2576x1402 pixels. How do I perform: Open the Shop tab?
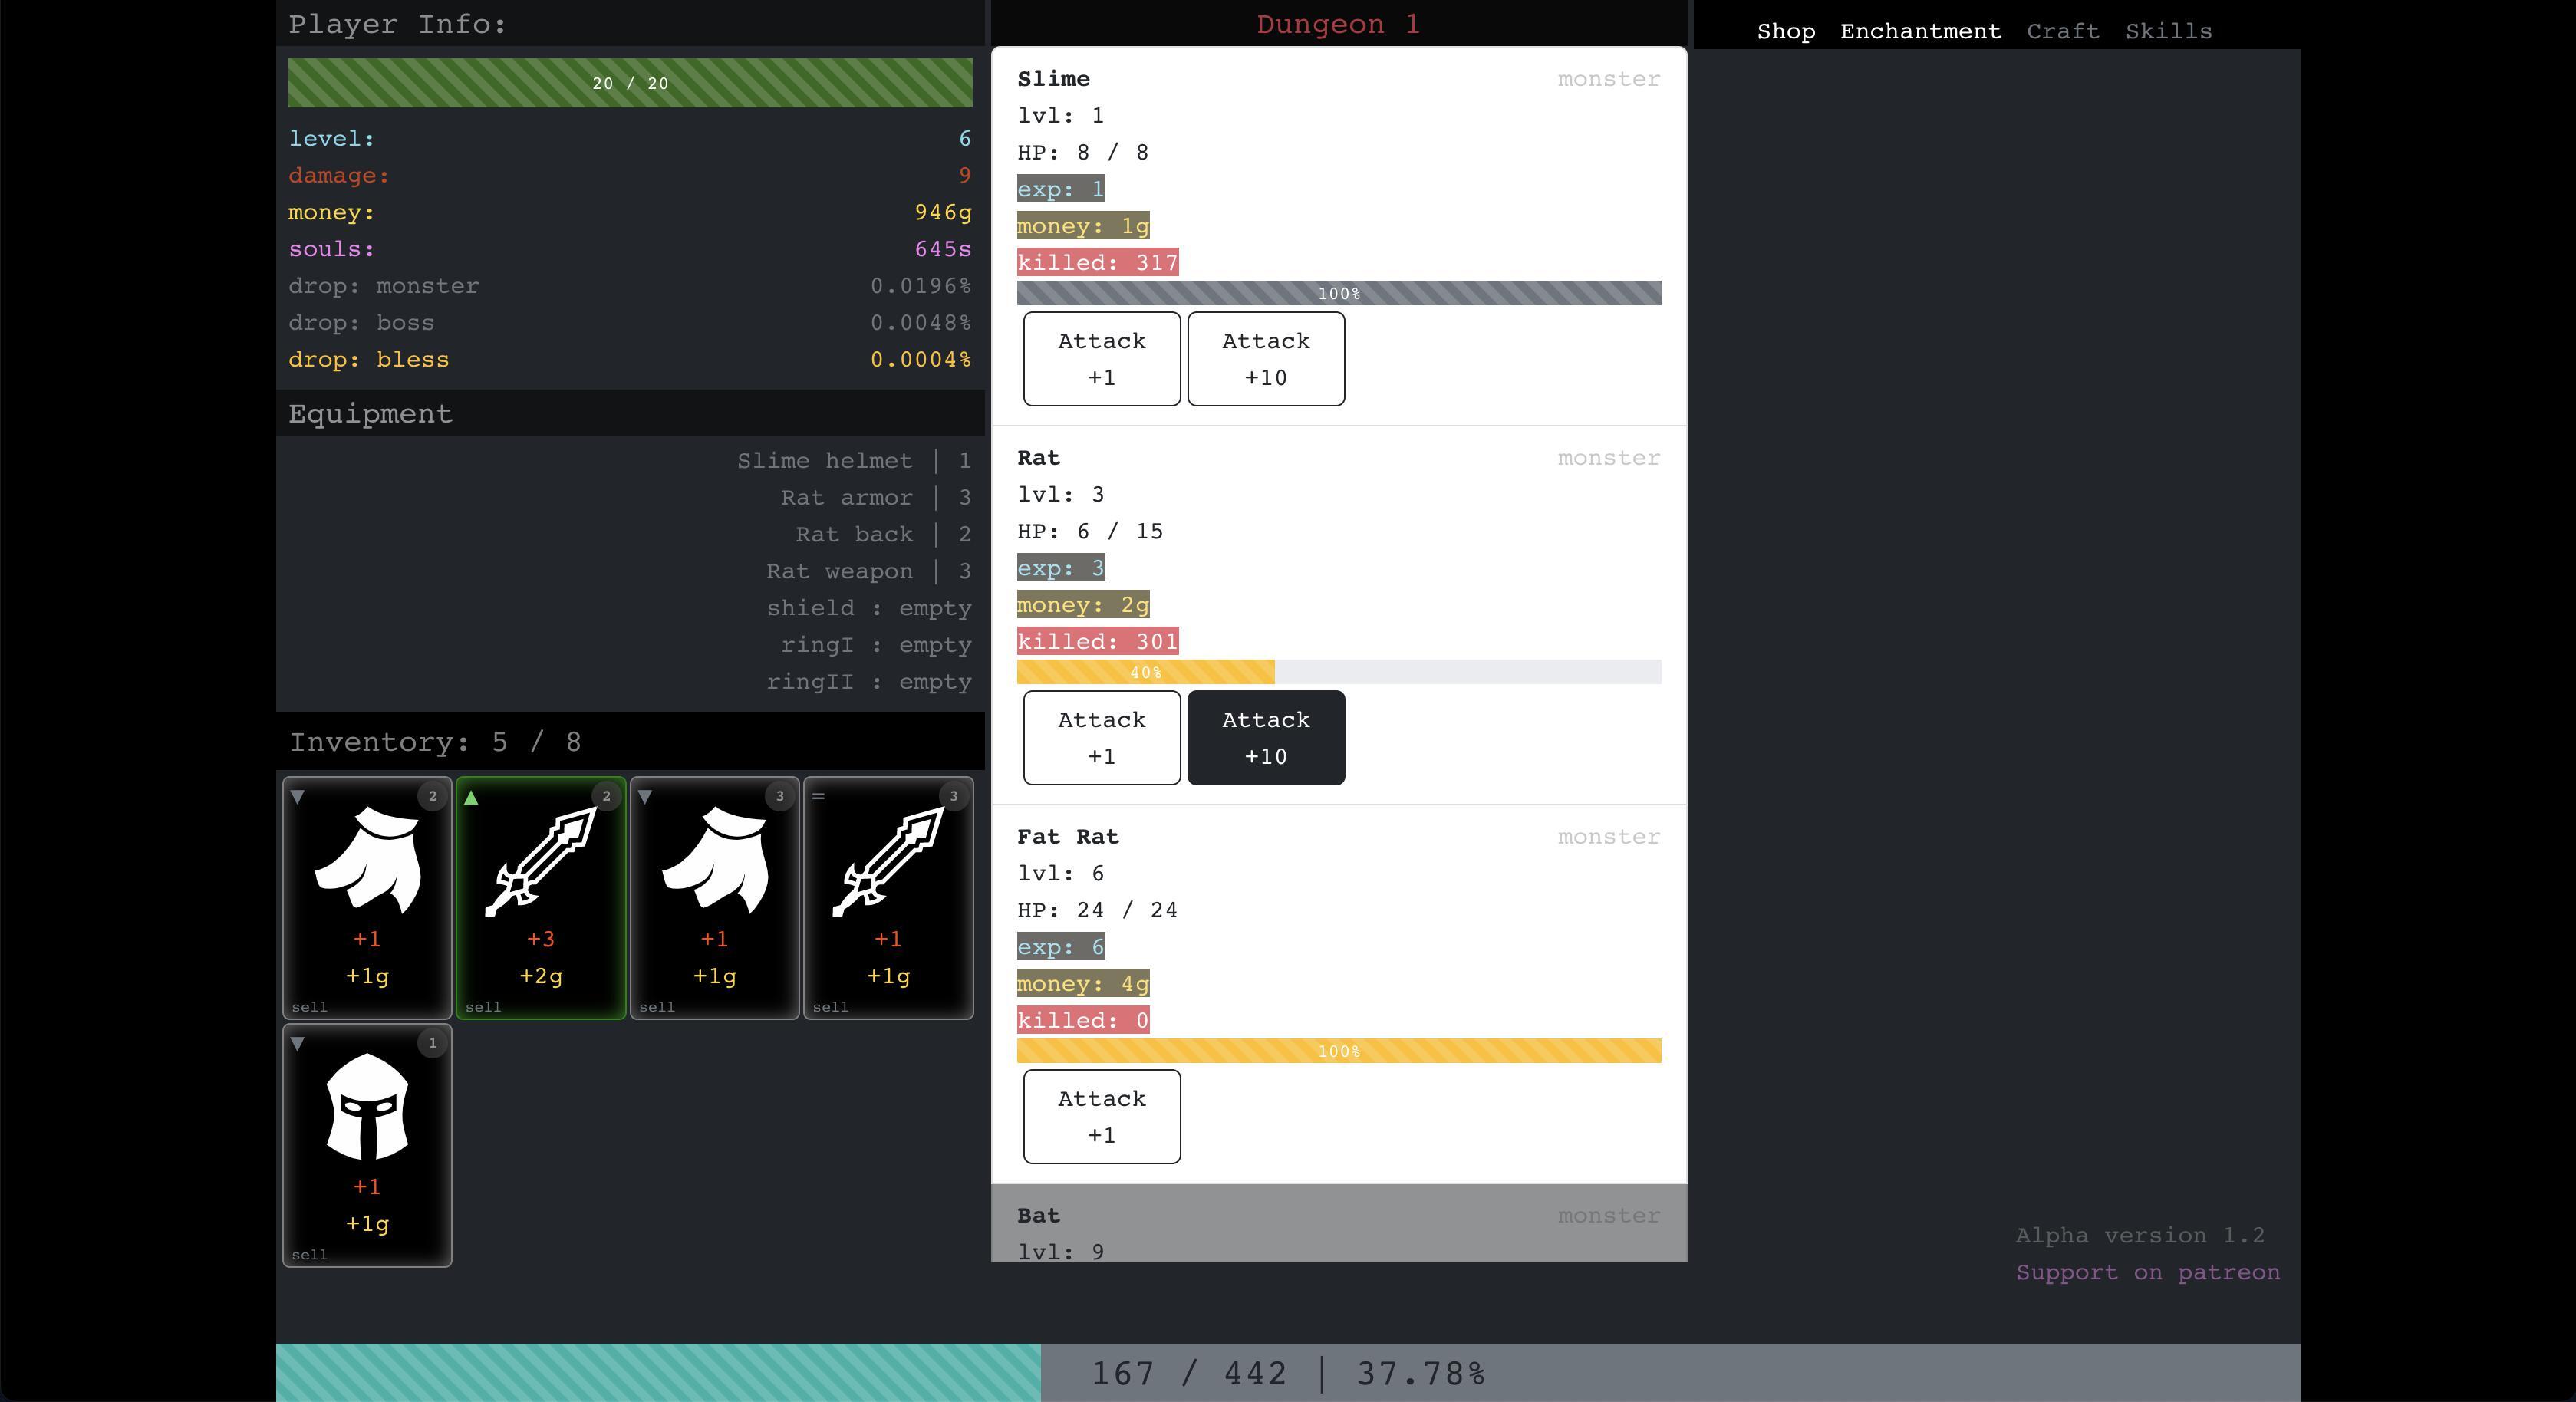click(x=1785, y=31)
